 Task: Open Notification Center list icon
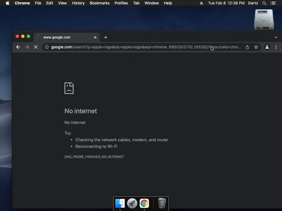tap(273, 3)
